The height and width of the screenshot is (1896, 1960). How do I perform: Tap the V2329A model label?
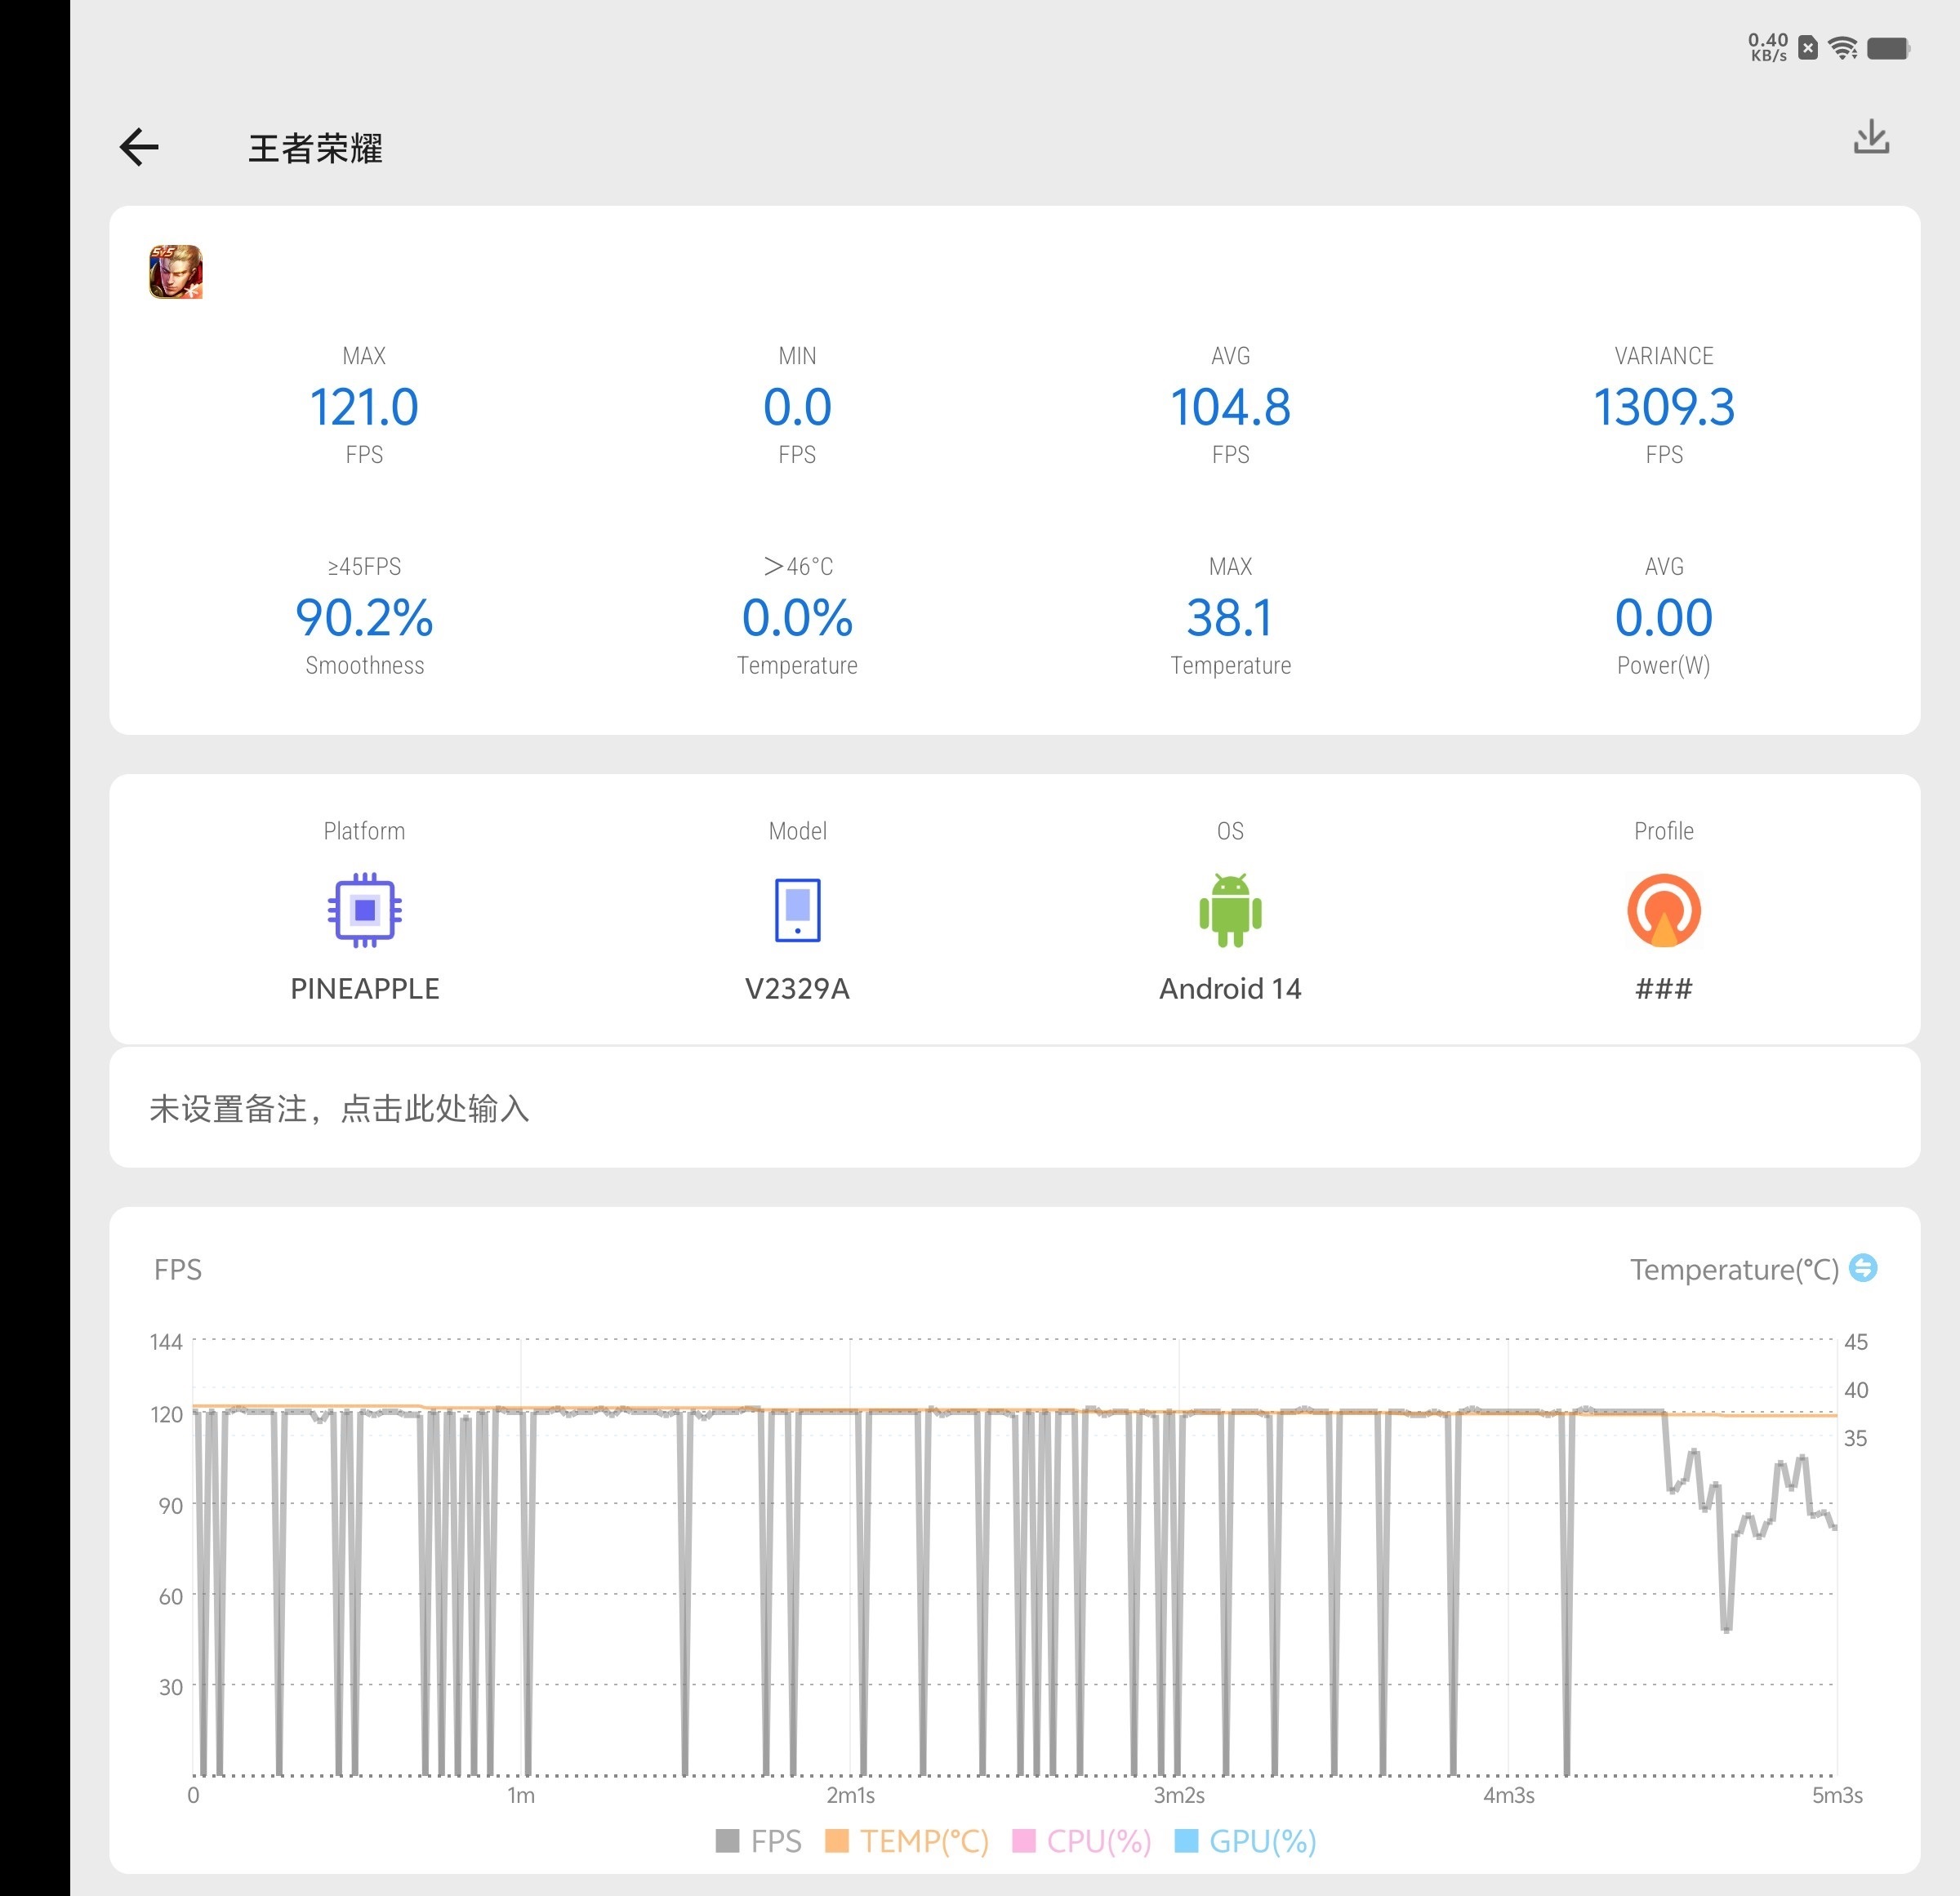coord(797,988)
